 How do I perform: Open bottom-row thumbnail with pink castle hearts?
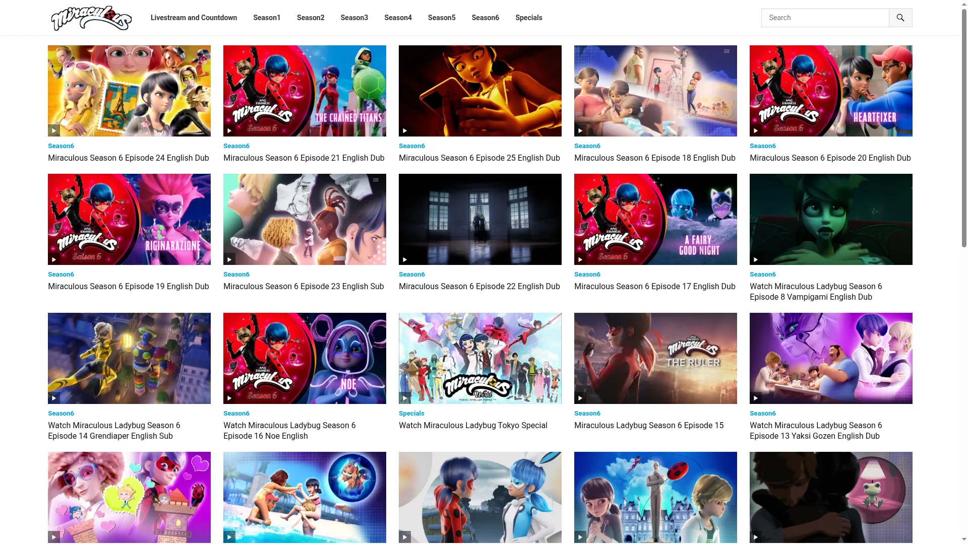pyautogui.click(x=129, y=497)
